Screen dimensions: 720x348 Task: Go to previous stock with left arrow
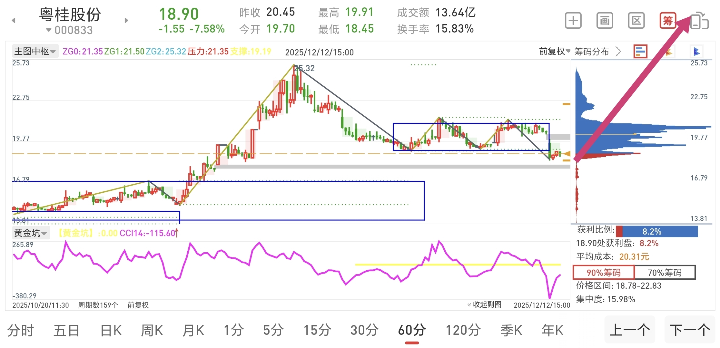point(14,21)
